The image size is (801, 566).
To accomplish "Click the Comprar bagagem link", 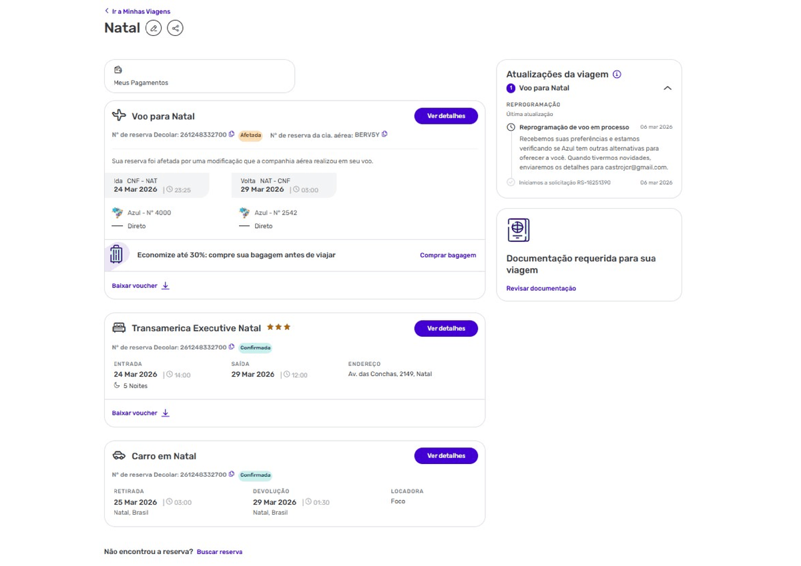I will pos(448,255).
